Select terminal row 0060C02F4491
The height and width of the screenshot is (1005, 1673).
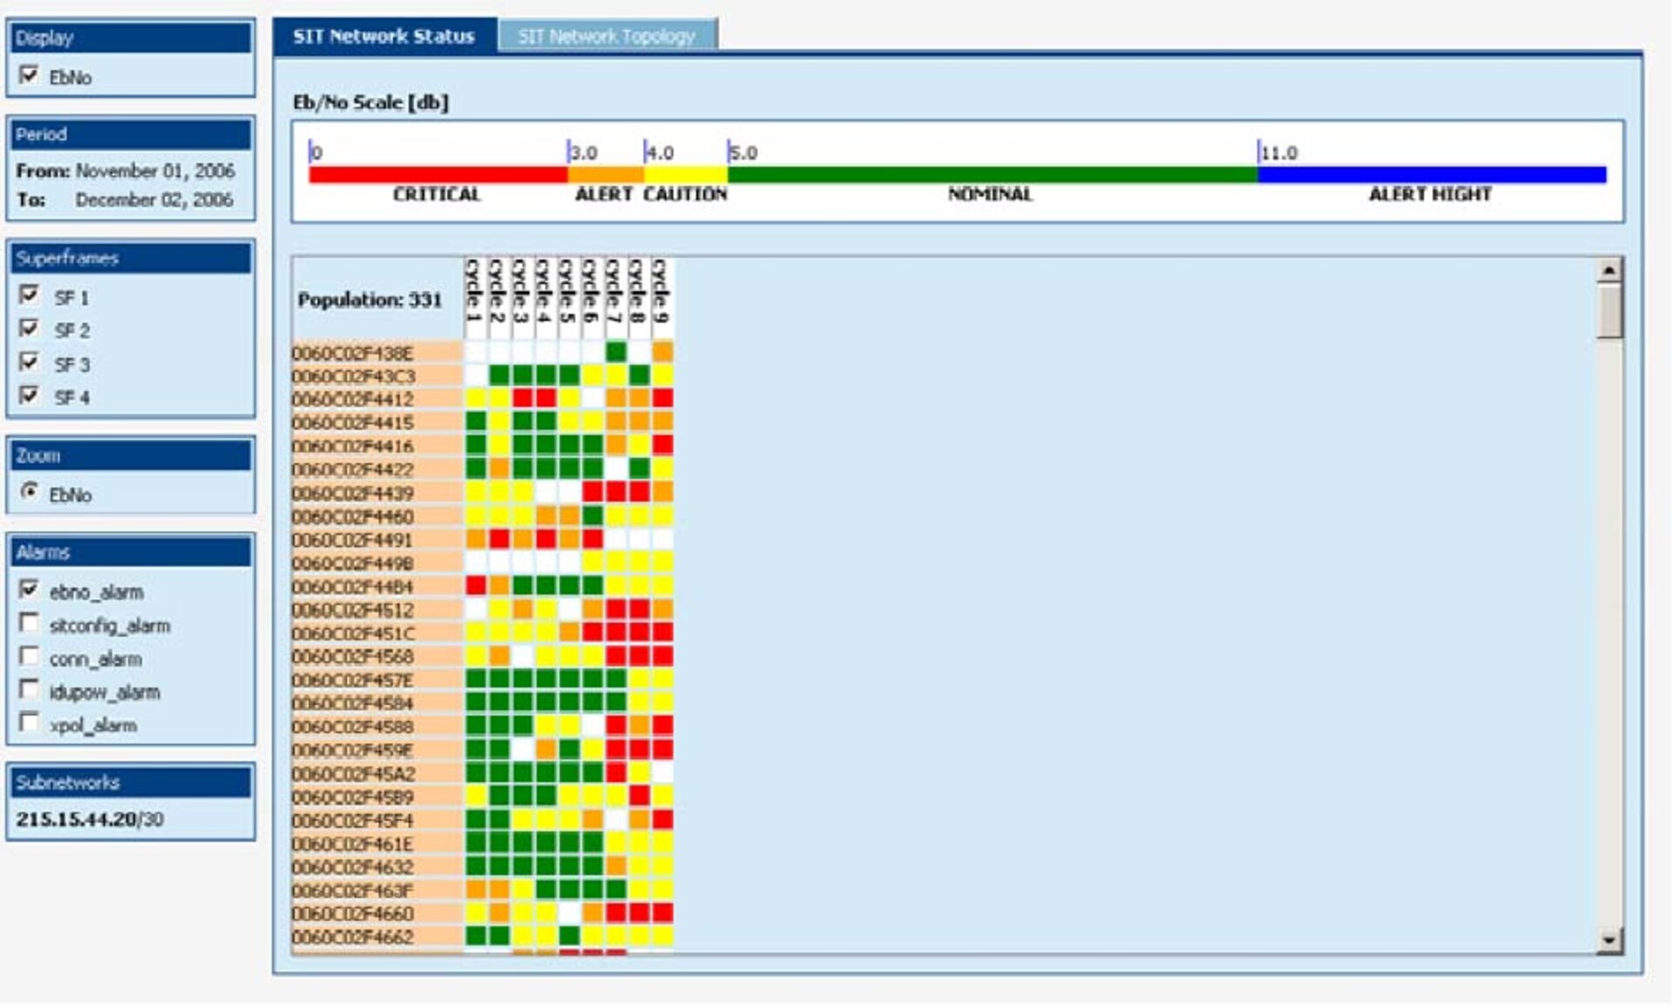(x=376, y=540)
